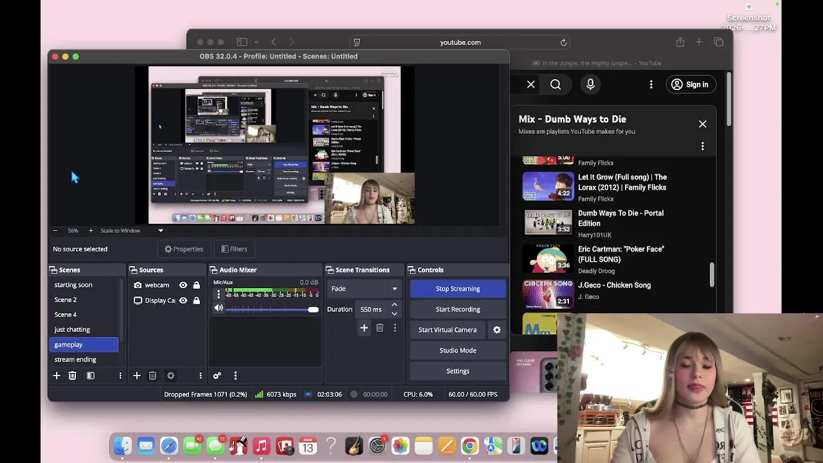Open Google Chrome from the Dock
Image resolution: width=823 pixels, height=463 pixels.
pos(470,446)
